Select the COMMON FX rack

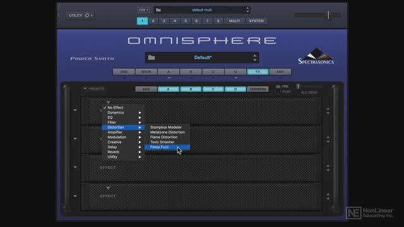[x=258, y=89]
